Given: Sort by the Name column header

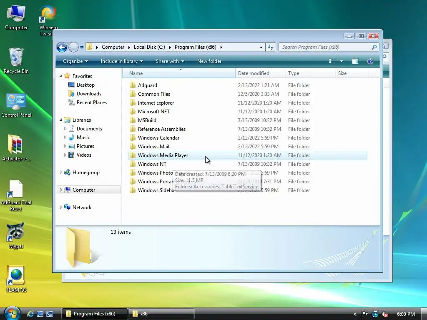Looking at the screenshot, I should point(178,73).
